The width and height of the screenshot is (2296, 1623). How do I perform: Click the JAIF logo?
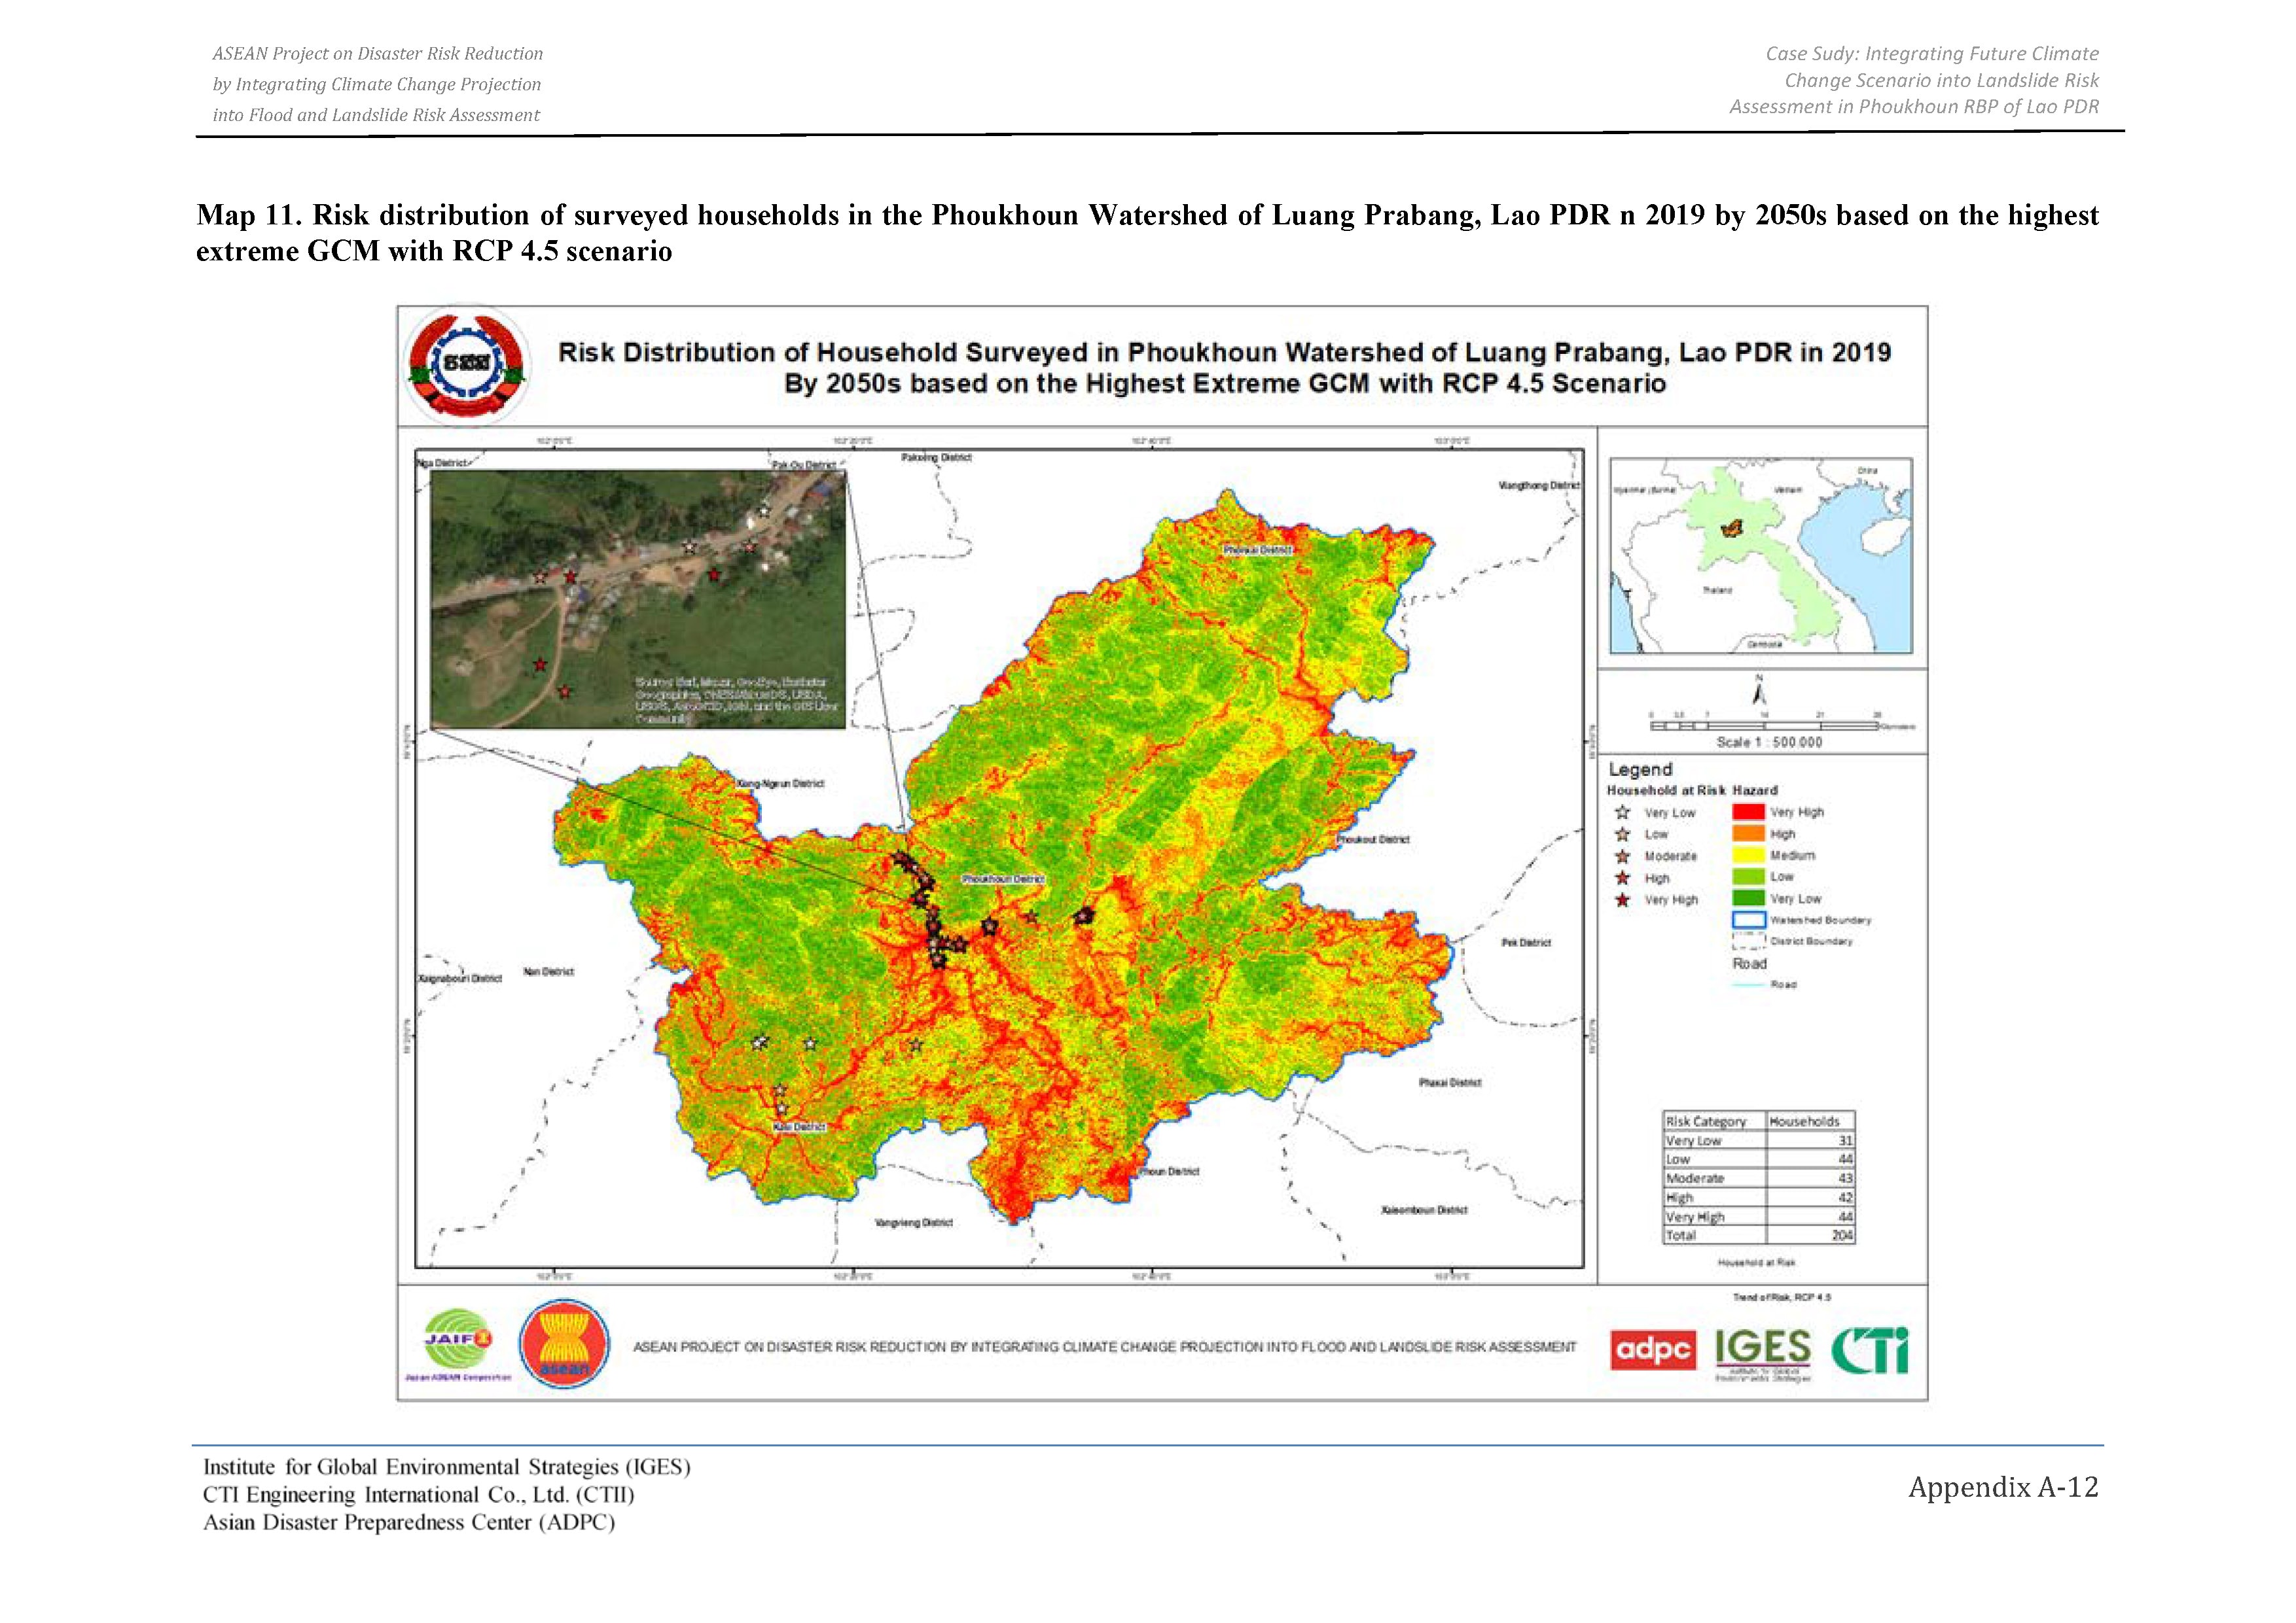point(458,1344)
